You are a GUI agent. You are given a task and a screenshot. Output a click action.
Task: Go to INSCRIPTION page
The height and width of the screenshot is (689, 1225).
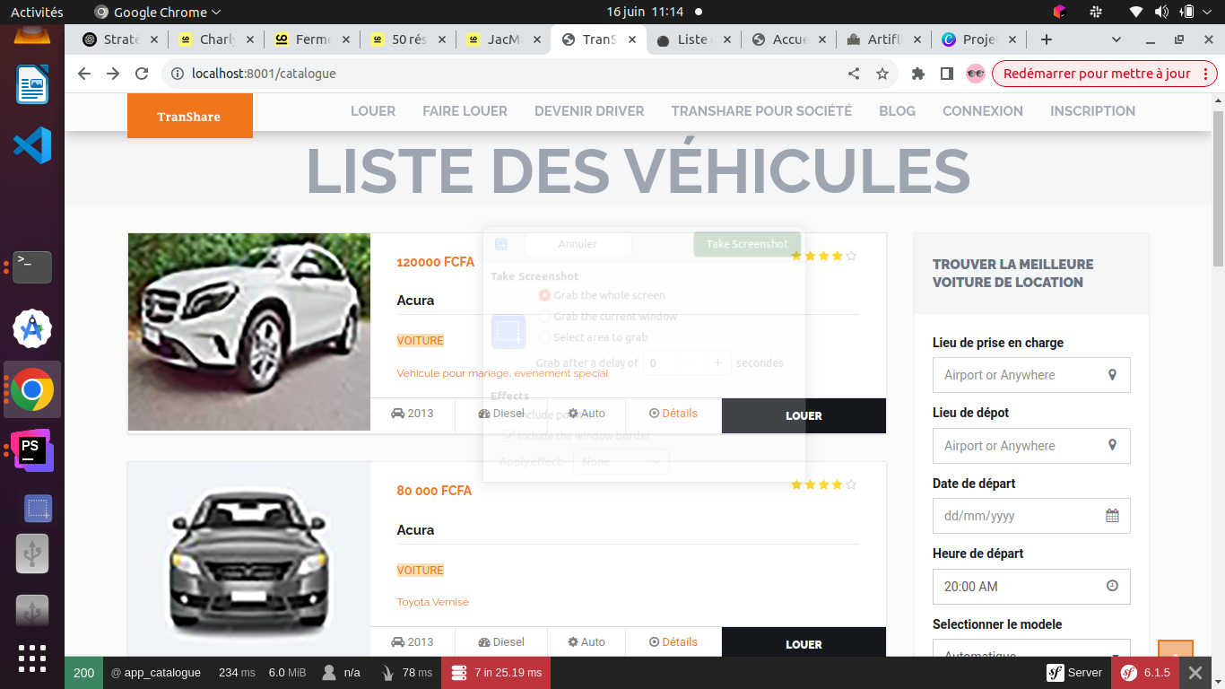[x=1092, y=111]
